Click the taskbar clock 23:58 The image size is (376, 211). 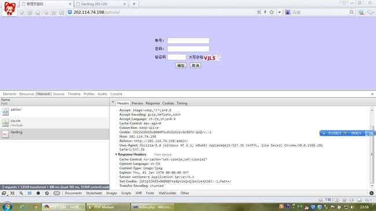(x=364, y=207)
